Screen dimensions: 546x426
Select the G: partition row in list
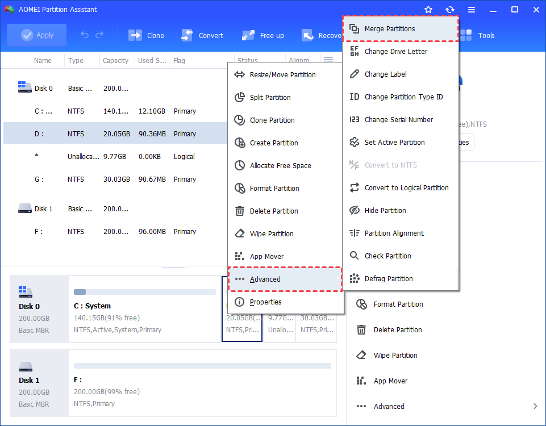click(x=115, y=179)
